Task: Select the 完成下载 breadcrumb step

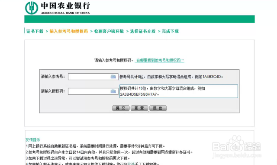Action: 170,31
